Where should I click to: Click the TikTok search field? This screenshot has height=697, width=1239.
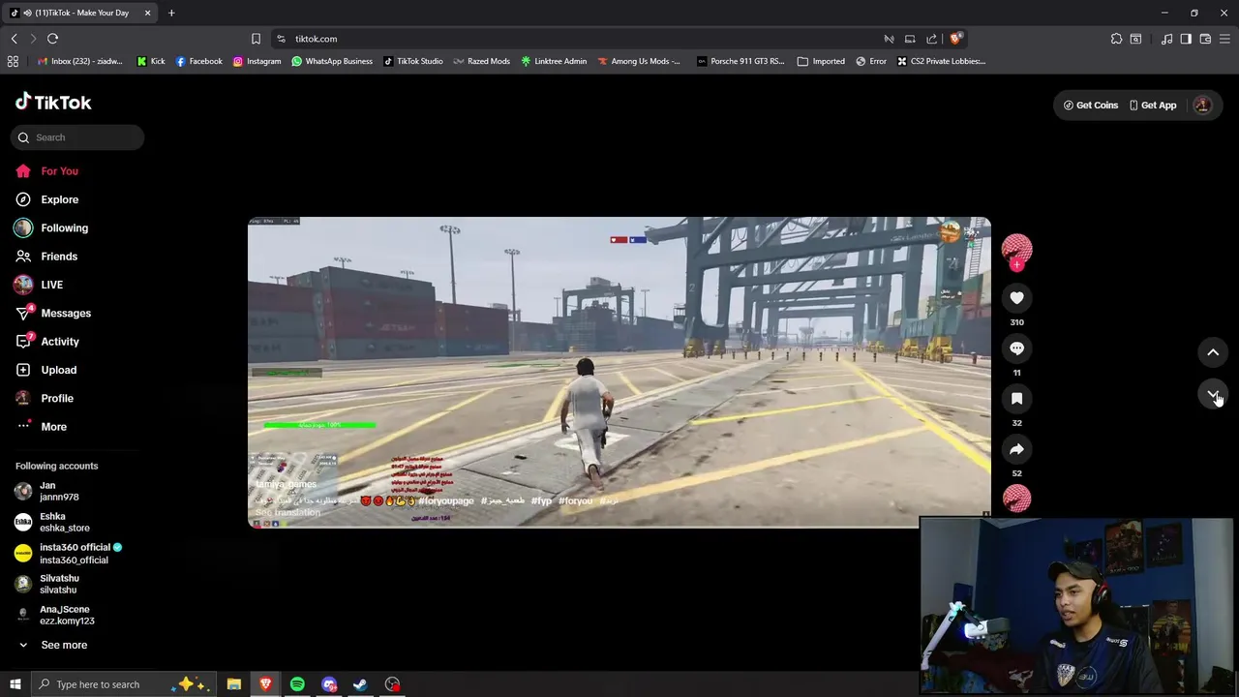pos(77,137)
